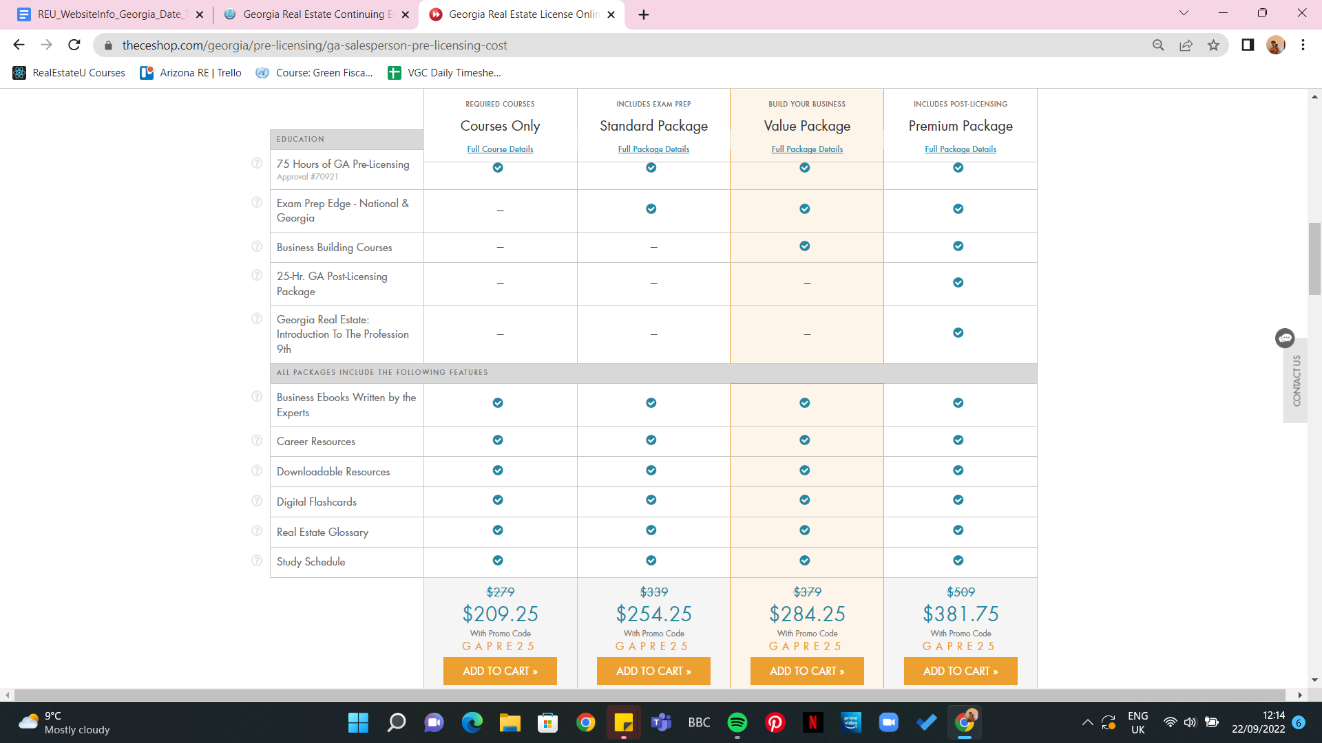Image resolution: width=1322 pixels, height=743 pixels.
Task: Open the browser side panel icon
Action: 1248,45
